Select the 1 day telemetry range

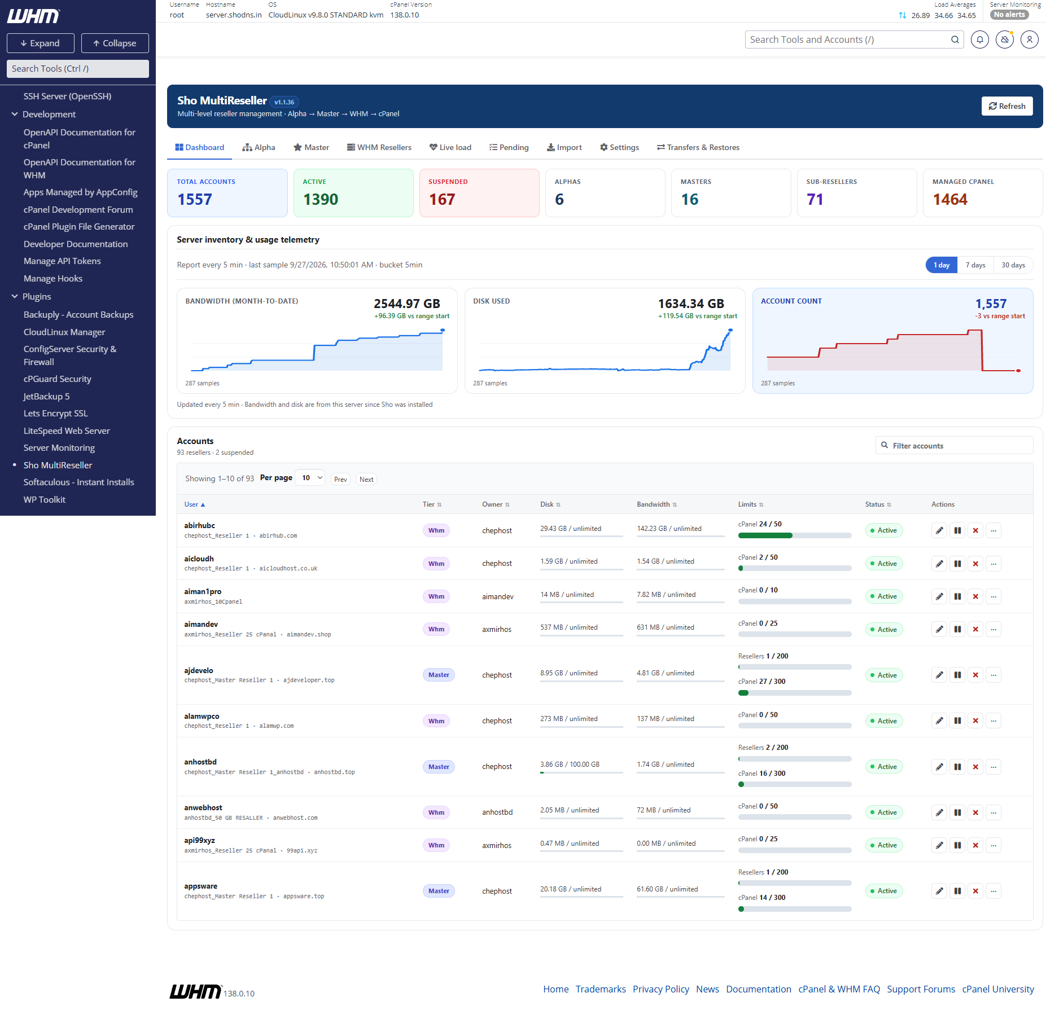(942, 265)
